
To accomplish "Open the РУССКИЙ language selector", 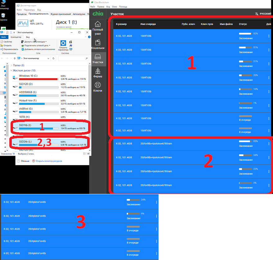I will tap(263, 14).
